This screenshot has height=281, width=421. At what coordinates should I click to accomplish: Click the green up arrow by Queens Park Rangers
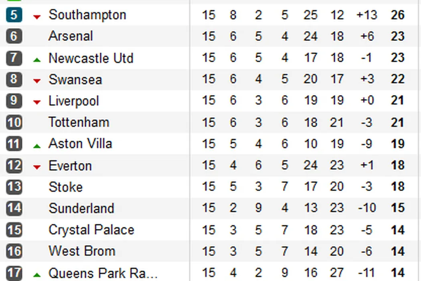click(x=37, y=275)
